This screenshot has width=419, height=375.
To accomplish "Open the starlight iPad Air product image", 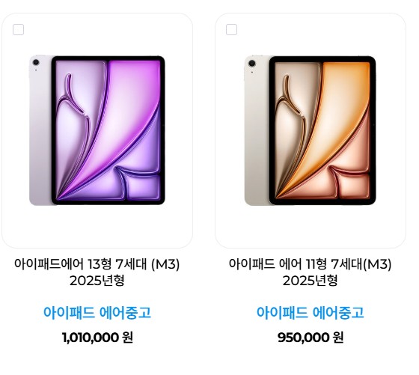I will [311, 130].
